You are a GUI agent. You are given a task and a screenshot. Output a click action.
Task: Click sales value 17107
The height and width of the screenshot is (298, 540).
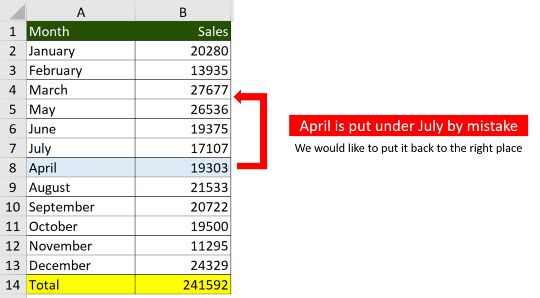coord(183,148)
